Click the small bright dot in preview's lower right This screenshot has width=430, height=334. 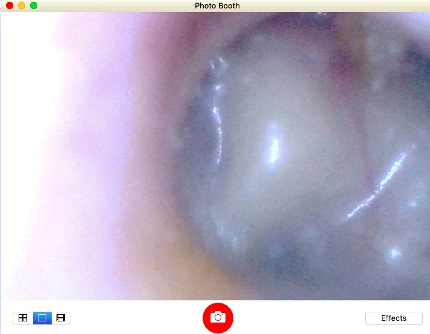(x=394, y=251)
